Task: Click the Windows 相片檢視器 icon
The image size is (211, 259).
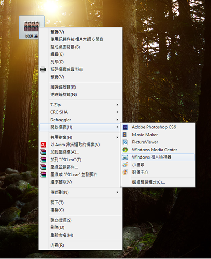Action: pos(125,157)
